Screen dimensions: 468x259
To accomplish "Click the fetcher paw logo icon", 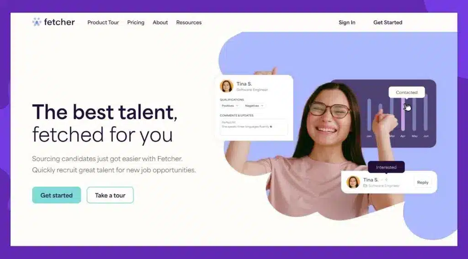I will [37, 22].
